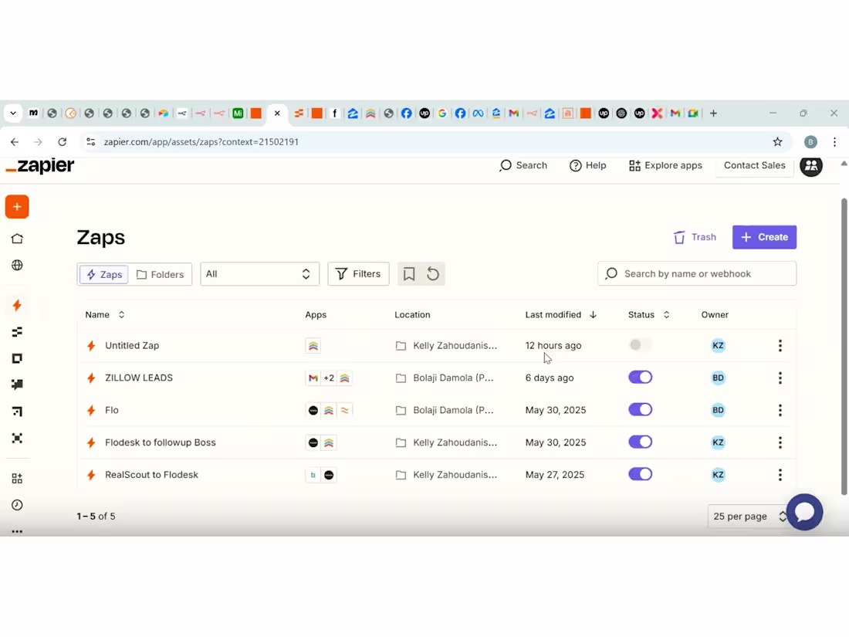Open the chat support bubble
This screenshot has height=637, width=849.
click(804, 512)
